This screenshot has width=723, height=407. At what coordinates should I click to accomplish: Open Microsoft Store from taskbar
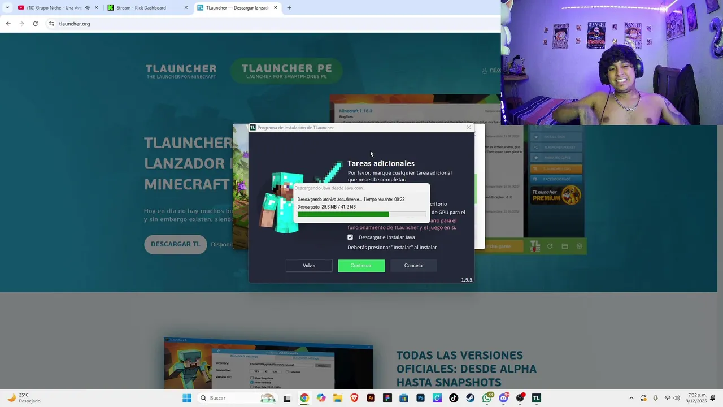pos(404,398)
